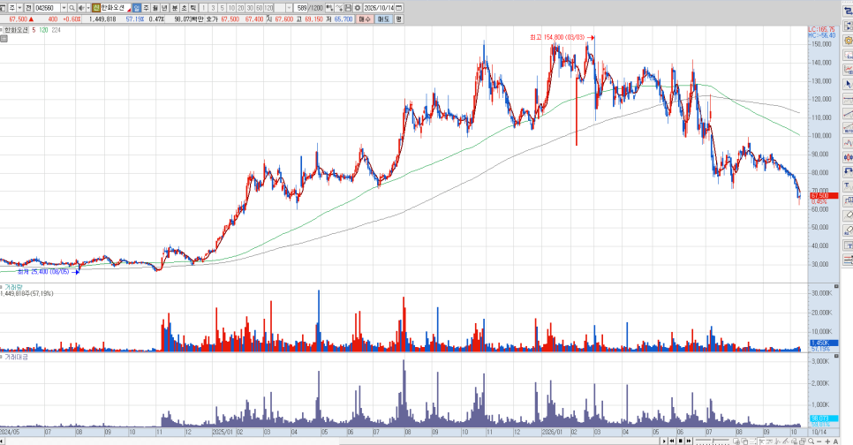
Task: Click the 최저 25,400 low marker label
Action: (x=43, y=271)
